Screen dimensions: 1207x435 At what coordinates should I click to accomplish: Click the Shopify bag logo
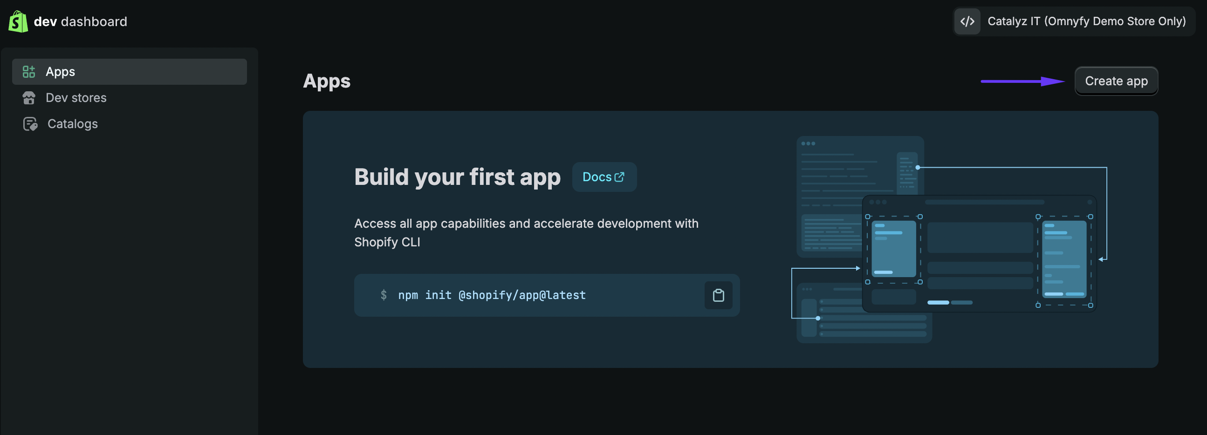pos(18,21)
